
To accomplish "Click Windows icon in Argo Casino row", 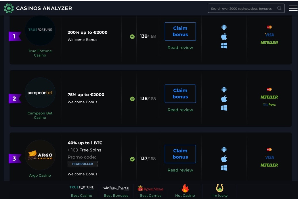I will click(x=224, y=168).
